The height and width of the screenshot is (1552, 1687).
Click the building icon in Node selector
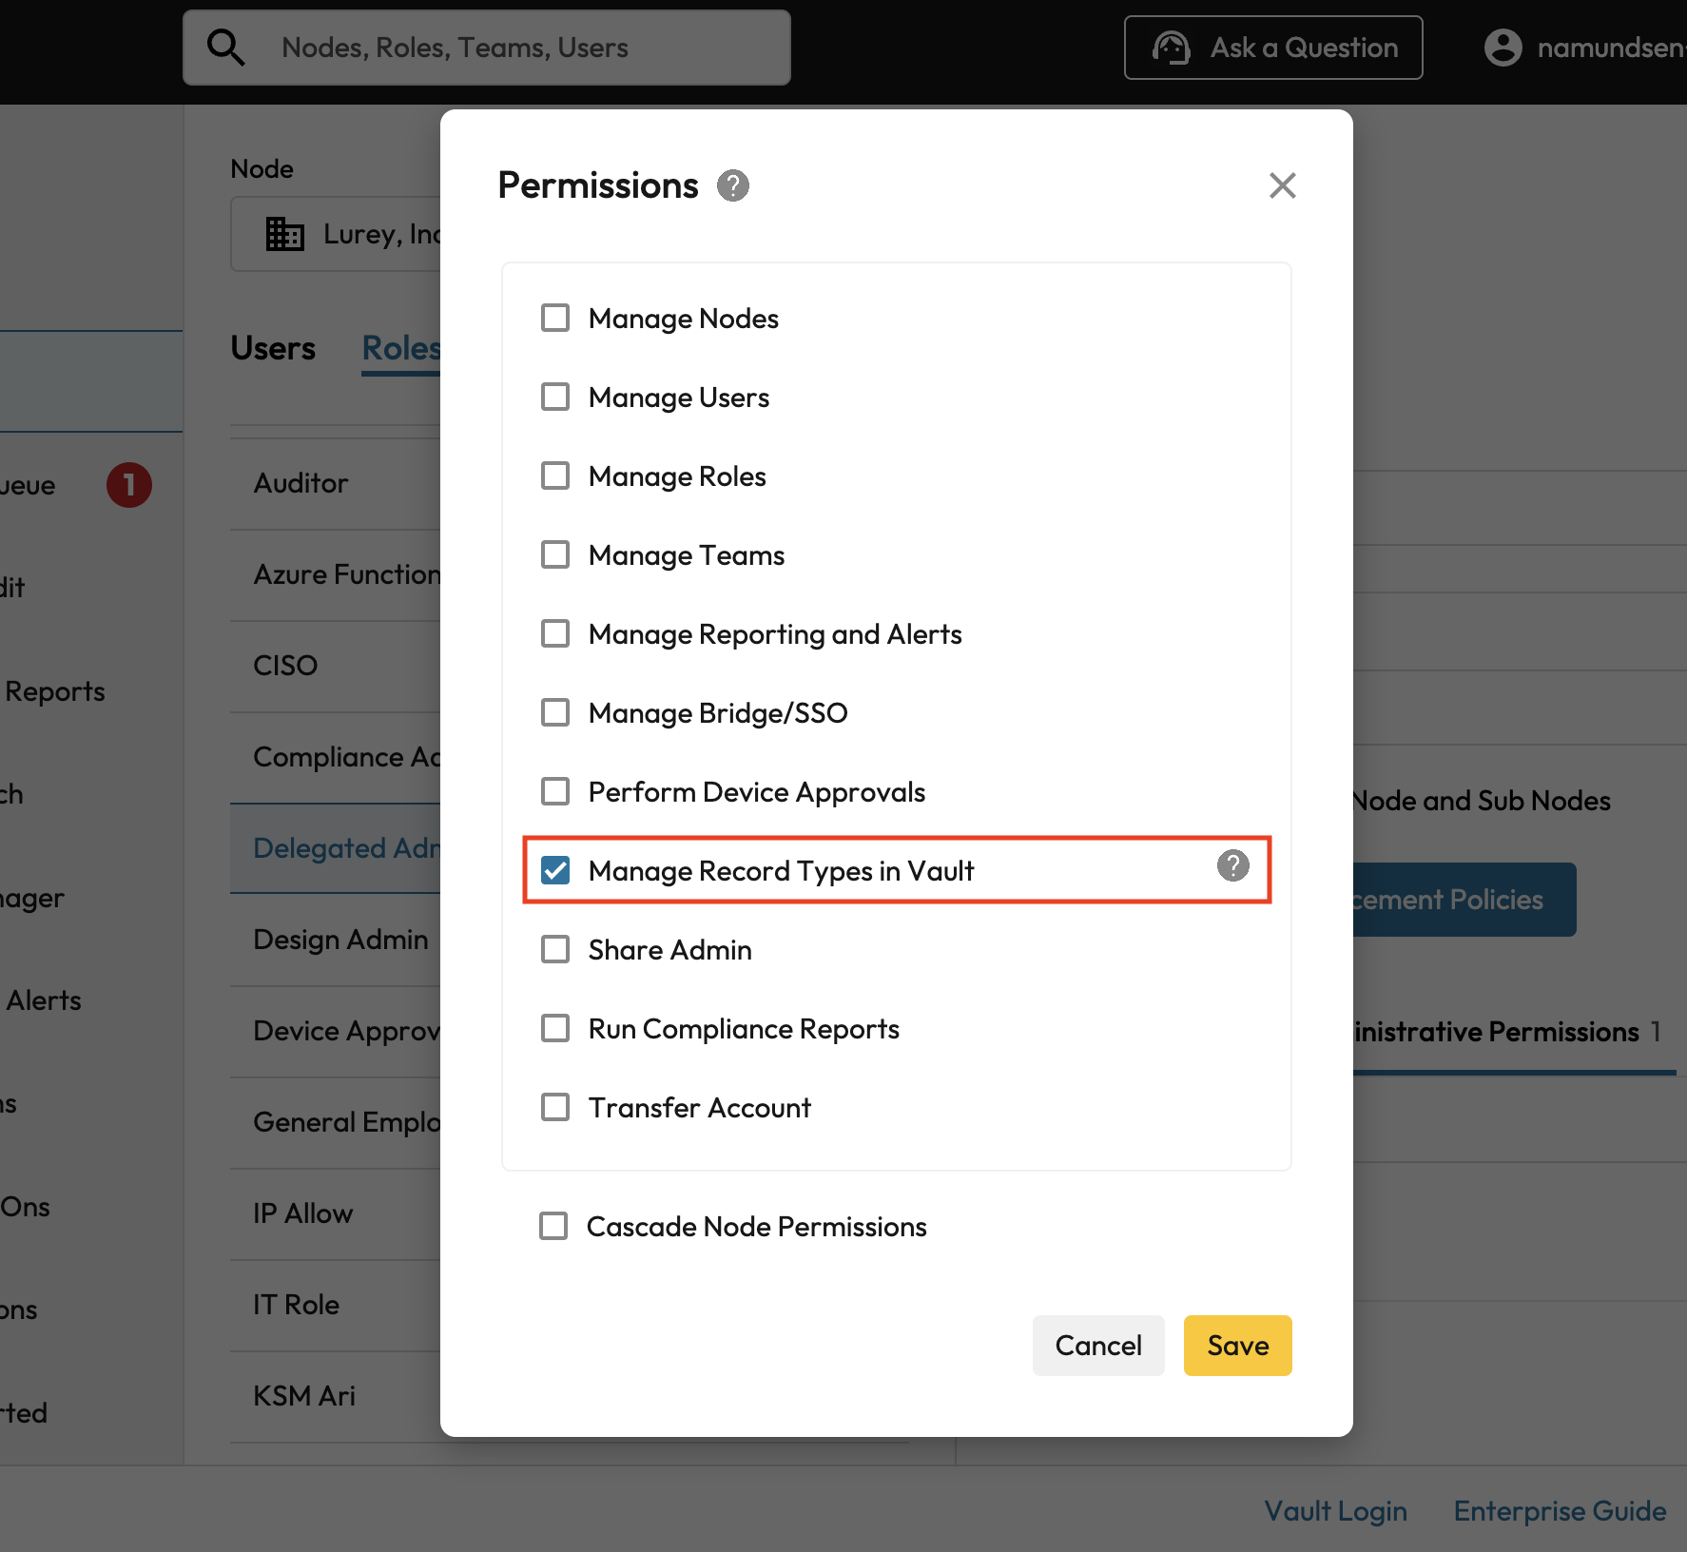pyautogui.click(x=284, y=234)
